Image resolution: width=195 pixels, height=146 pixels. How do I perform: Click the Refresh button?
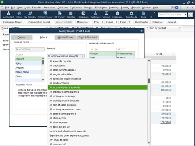(172, 22)
